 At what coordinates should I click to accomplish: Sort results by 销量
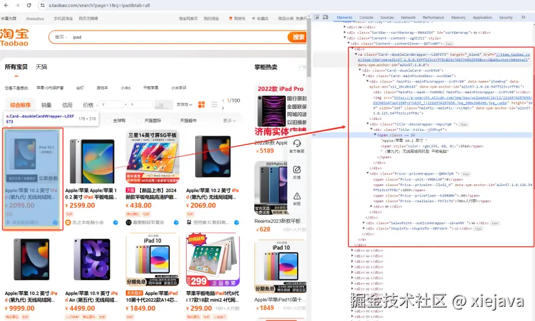click(47, 104)
